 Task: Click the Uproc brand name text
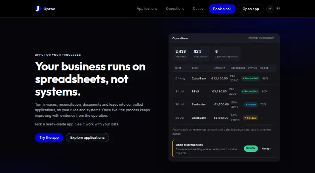[49, 9]
